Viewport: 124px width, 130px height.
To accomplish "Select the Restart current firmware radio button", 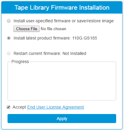I will (x=9, y=54).
